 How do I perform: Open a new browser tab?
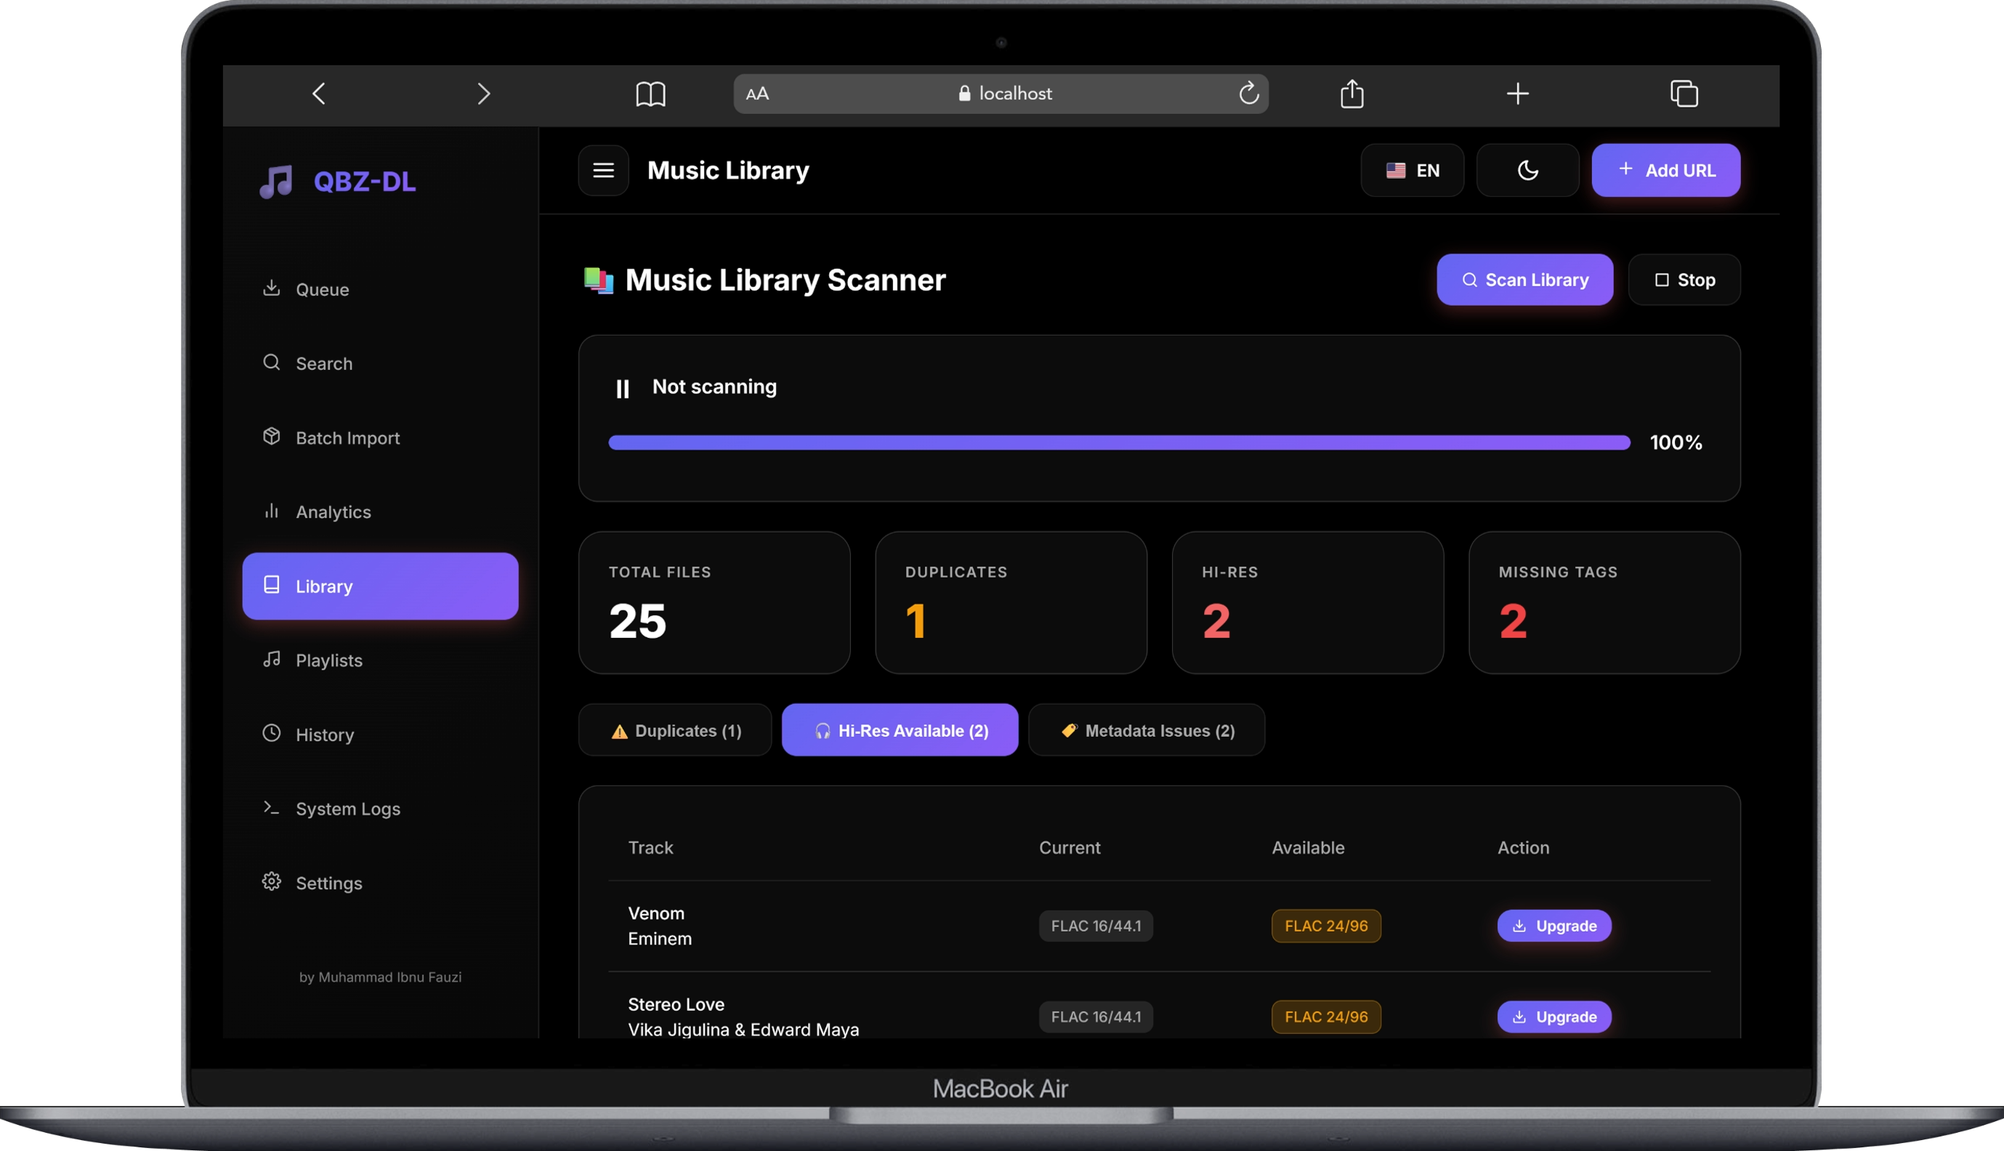[x=1518, y=94]
